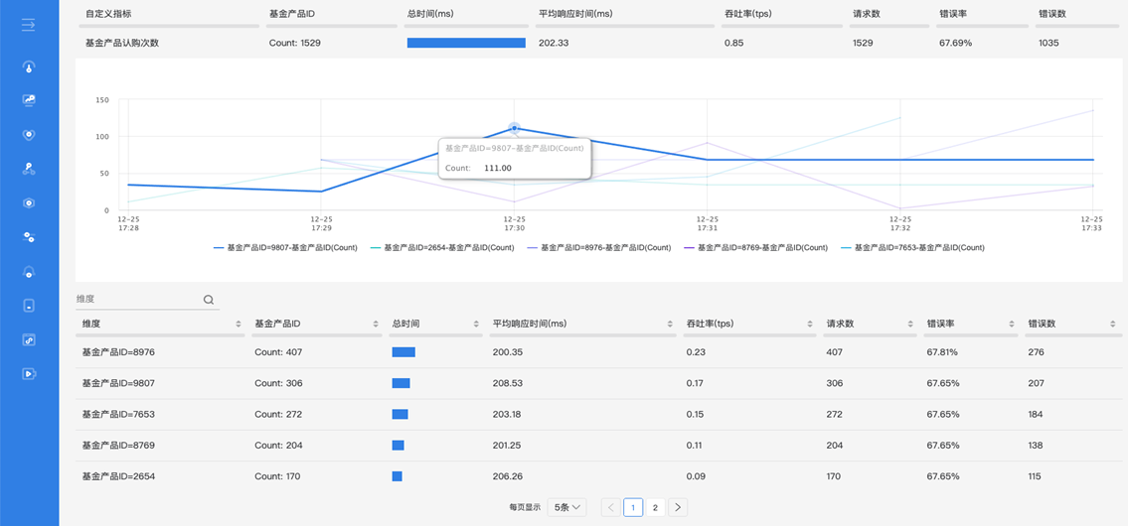Image resolution: width=1128 pixels, height=526 pixels.
Task: Select row 基金产品ID=7653
Action: 598,415
